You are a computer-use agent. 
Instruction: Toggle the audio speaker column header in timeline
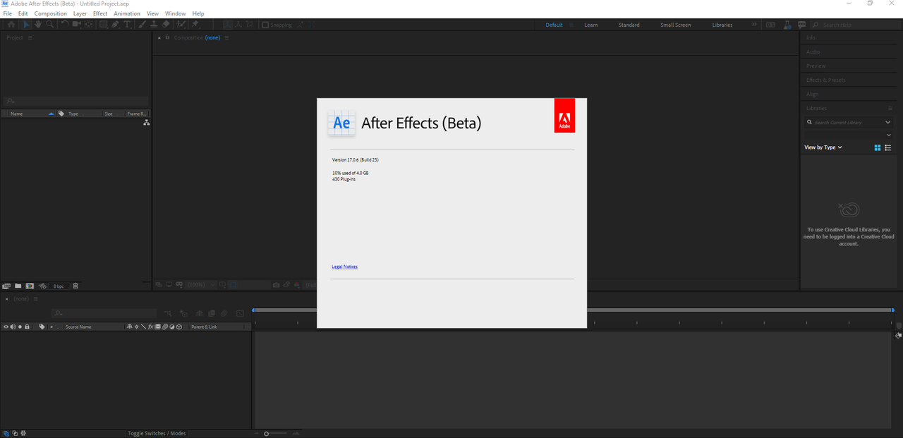13,327
